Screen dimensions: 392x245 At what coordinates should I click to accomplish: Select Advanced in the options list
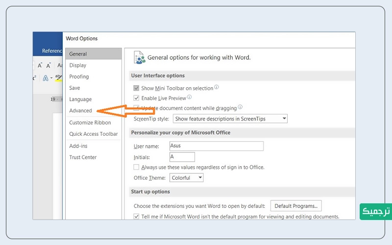click(81, 111)
